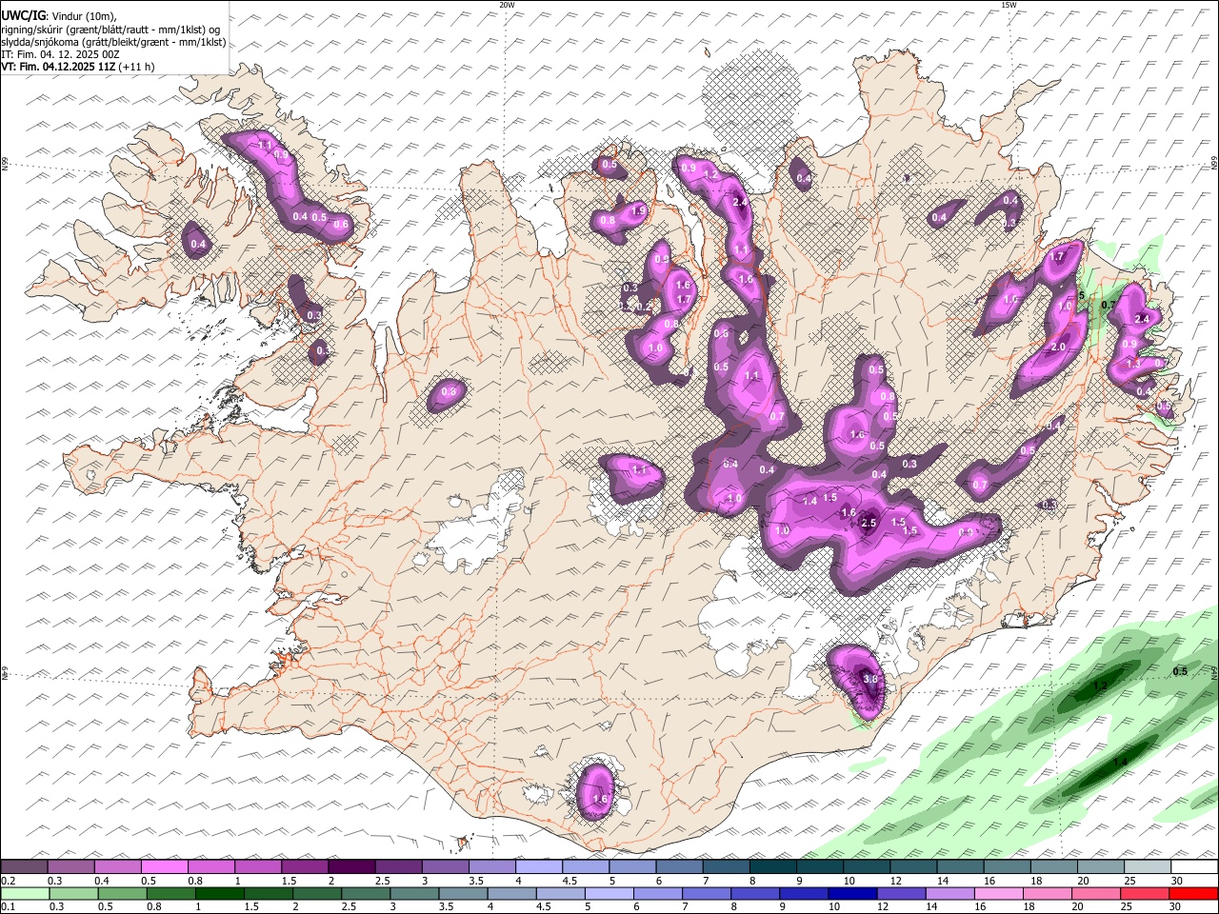Click the pale lavender swatch between 4 and 4.5 in upper legend
The height and width of the screenshot is (914, 1219).
(x=538, y=866)
